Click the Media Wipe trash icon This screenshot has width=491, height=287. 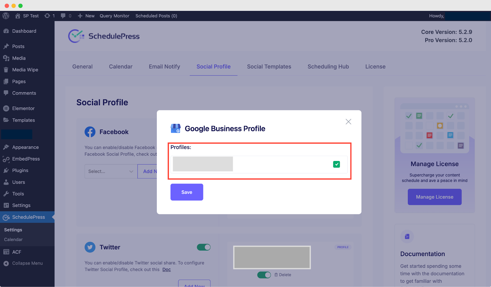[6, 70]
